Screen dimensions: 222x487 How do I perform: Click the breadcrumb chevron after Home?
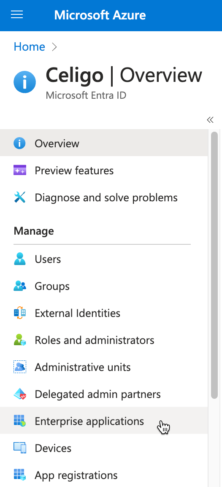coord(54,47)
